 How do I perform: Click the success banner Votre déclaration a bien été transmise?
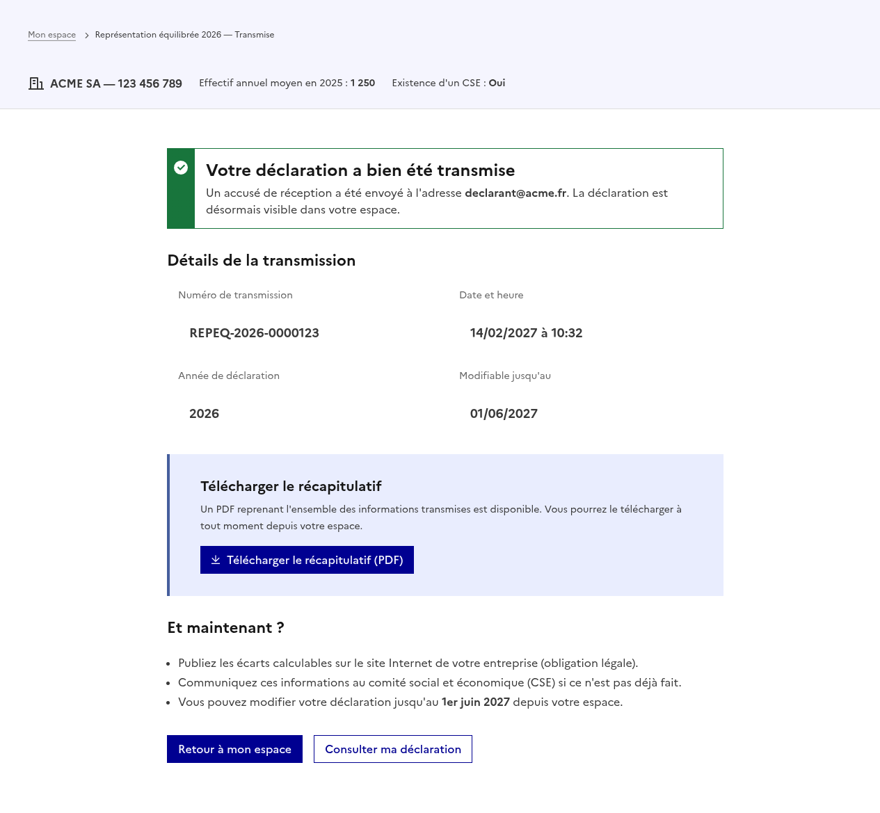pos(360,170)
